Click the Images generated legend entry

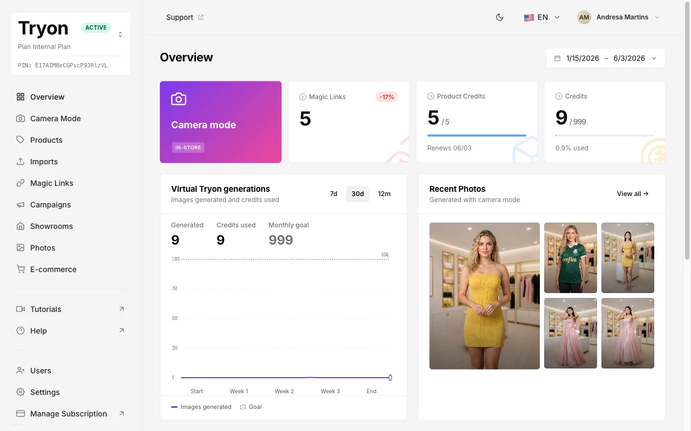[x=201, y=407]
